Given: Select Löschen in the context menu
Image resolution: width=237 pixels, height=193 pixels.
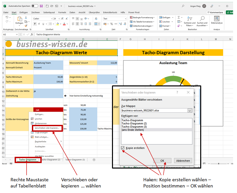Looking at the screenshot, I should [x=38, y=119].
